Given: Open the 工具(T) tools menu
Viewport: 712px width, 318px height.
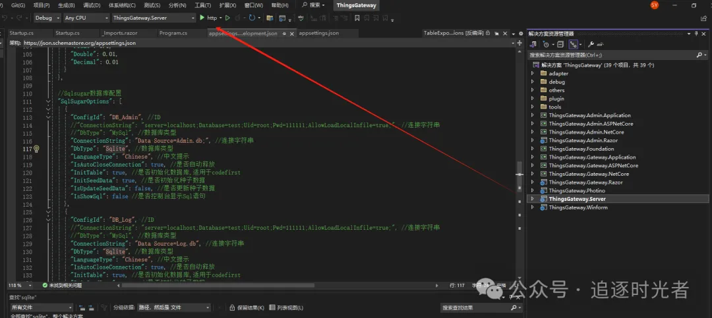Looking at the screenshot, I should pyautogui.click(x=202, y=5).
